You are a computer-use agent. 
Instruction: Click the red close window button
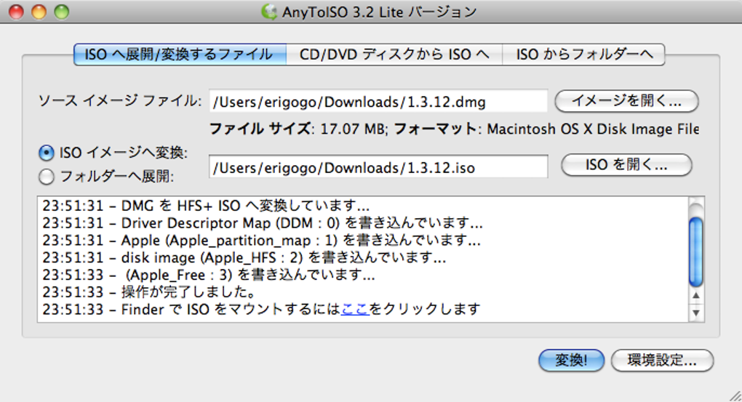[x=16, y=12]
